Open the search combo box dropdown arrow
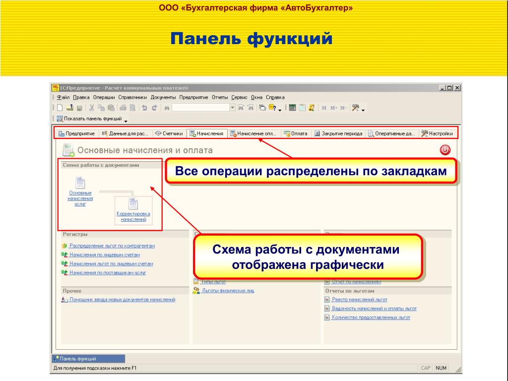Screen dimensions: 508x381 coord(232,107)
